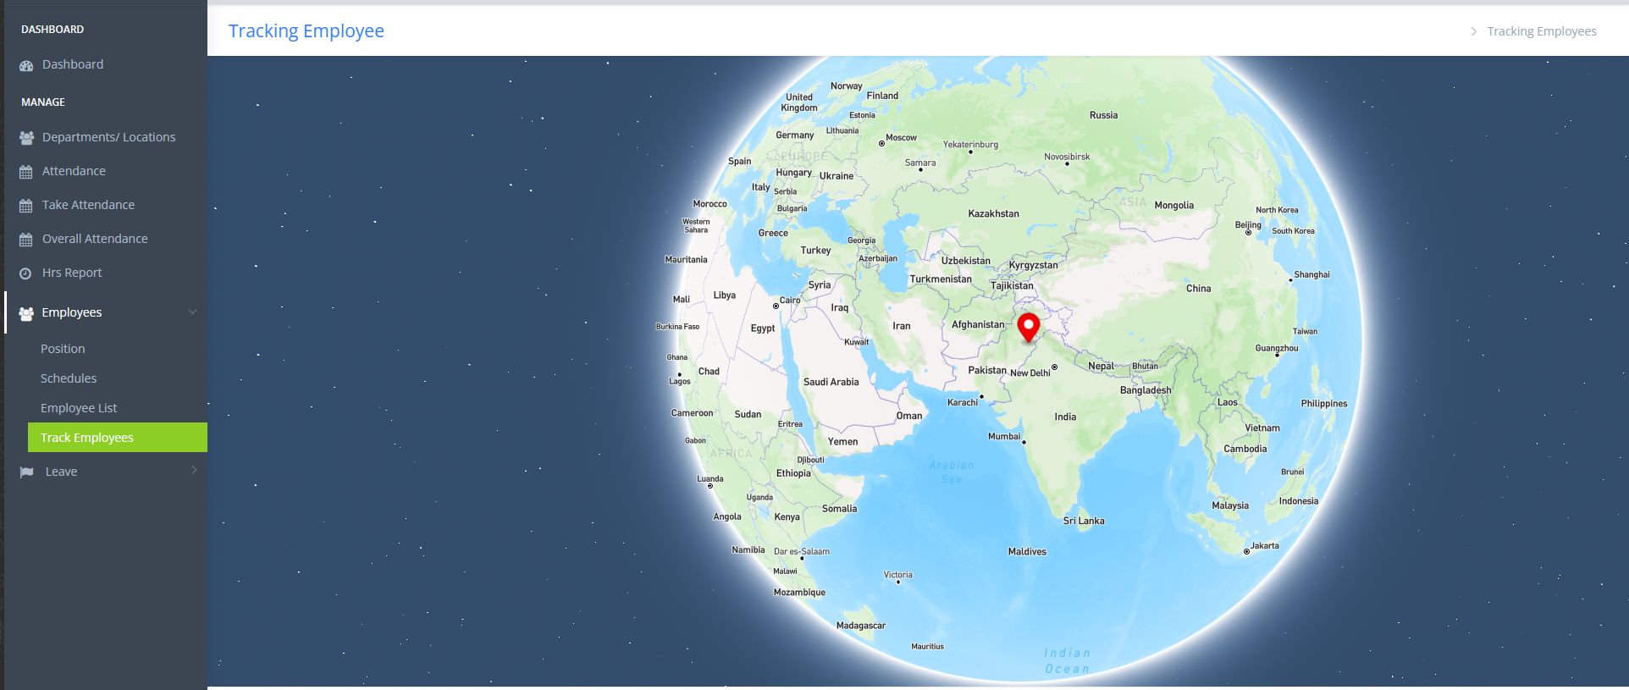Expand the Leave submenu arrow

click(x=194, y=471)
